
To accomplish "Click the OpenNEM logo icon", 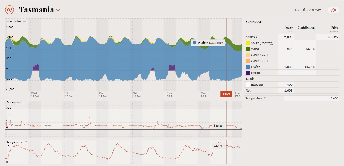I will [10, 10].
